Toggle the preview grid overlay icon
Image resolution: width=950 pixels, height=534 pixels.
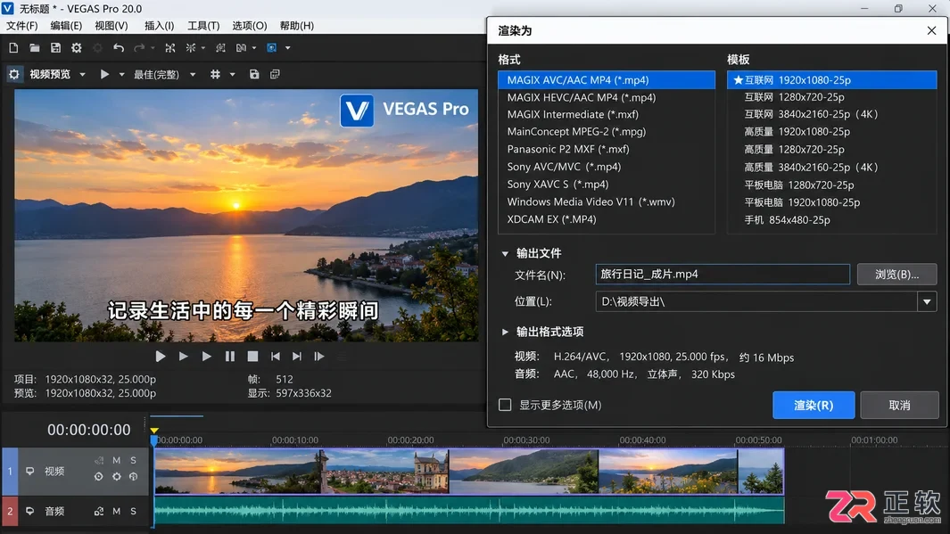coord(215,75)
